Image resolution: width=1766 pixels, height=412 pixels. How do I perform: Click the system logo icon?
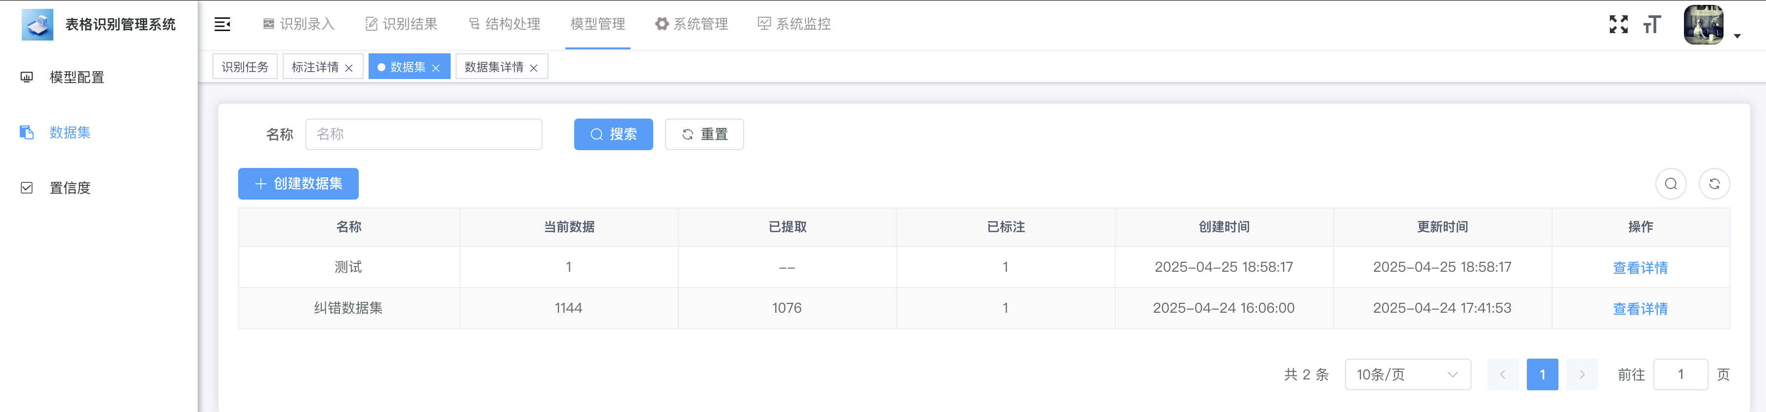click(37, 25)
